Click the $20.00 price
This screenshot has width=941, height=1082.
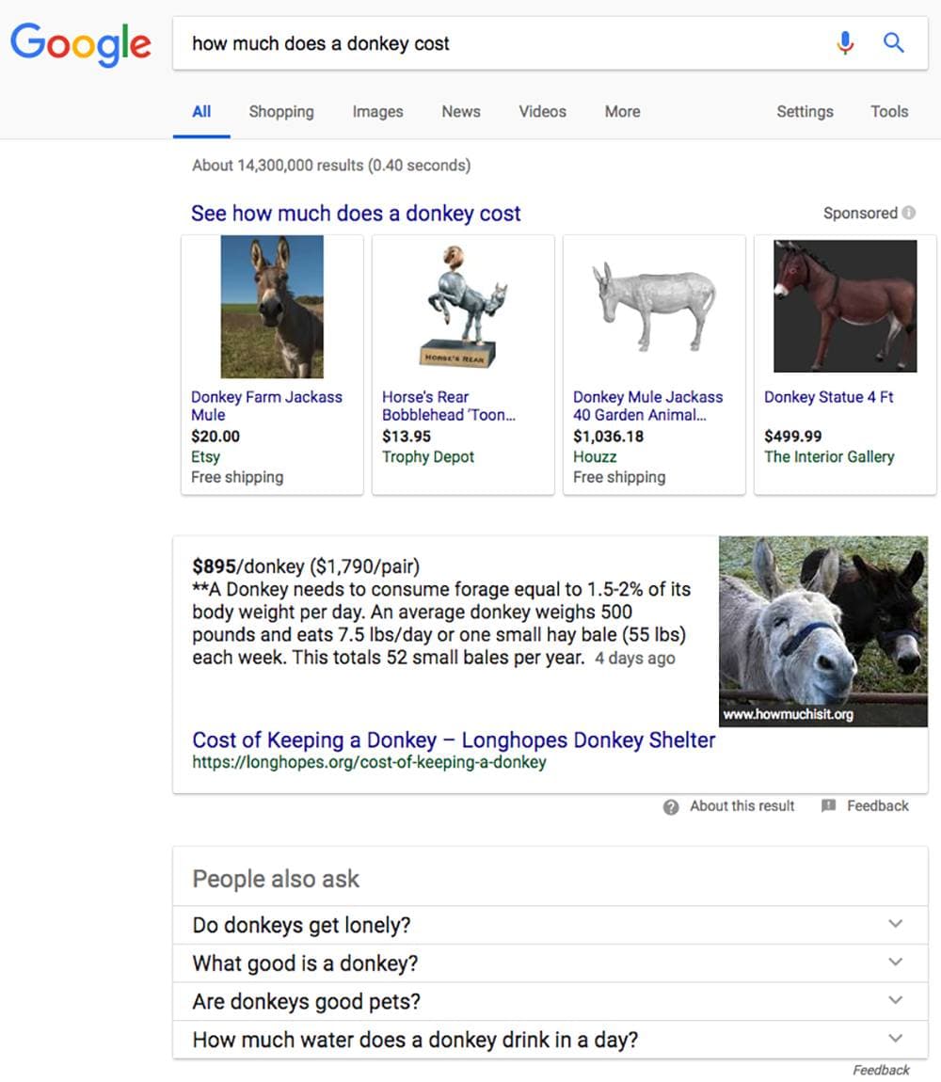[215, 437]
